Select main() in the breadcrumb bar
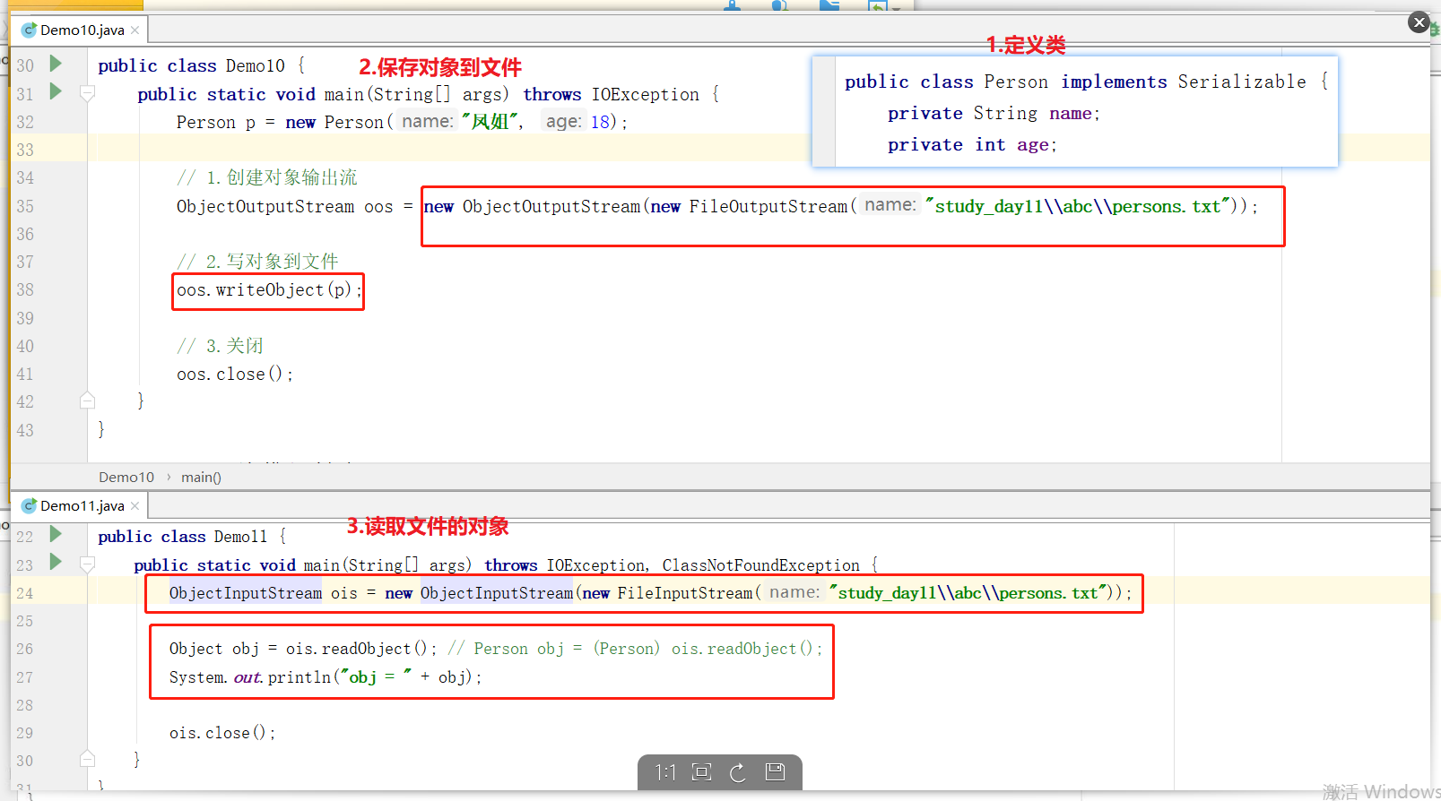Screen dimensions: 1441x801 201,478
